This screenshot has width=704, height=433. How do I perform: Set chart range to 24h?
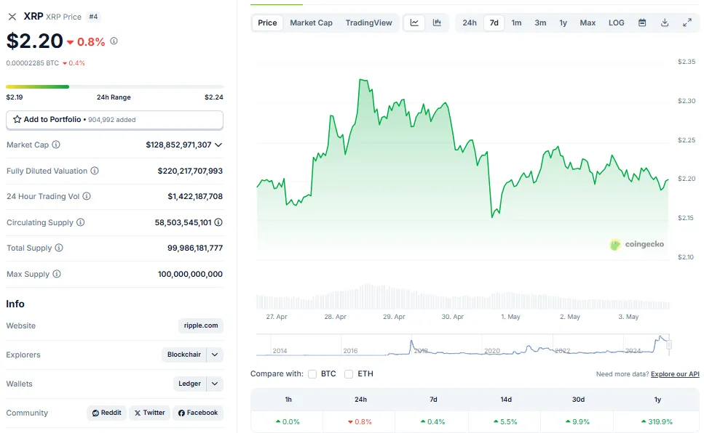tap(470, 23)
